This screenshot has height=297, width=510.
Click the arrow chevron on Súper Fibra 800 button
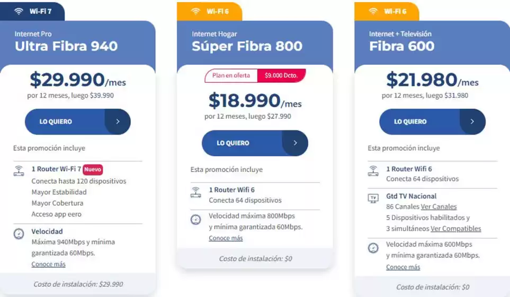pos(295,143)
